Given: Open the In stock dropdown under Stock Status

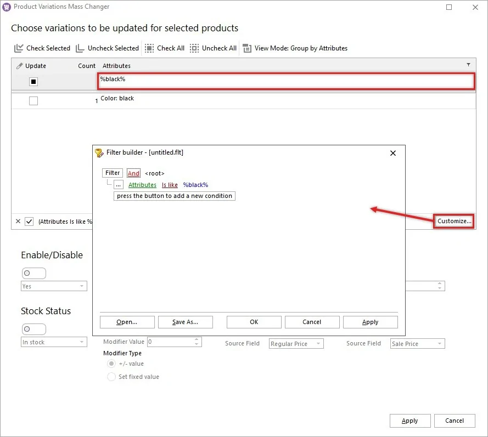Looking at the screenshot, I should click(x=53, y=342).
